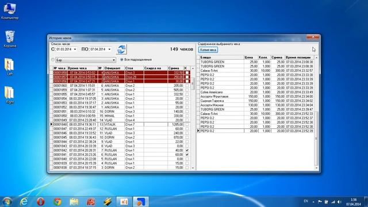The image size is (368, 207).
Task: Check the box for receipt 00001848
Action: pyautogui.click(x=187, y=124)
